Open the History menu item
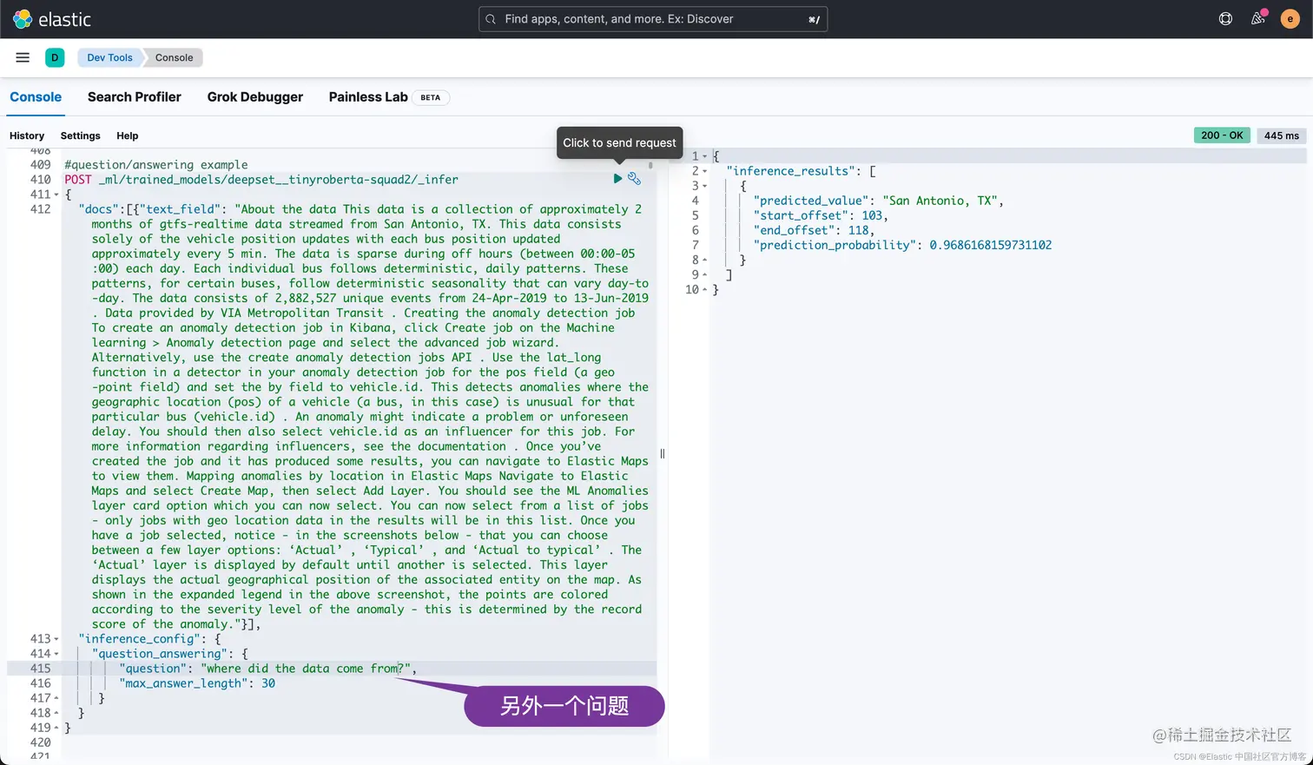This screenshot has width=1313, height=765. coord(27,135)
